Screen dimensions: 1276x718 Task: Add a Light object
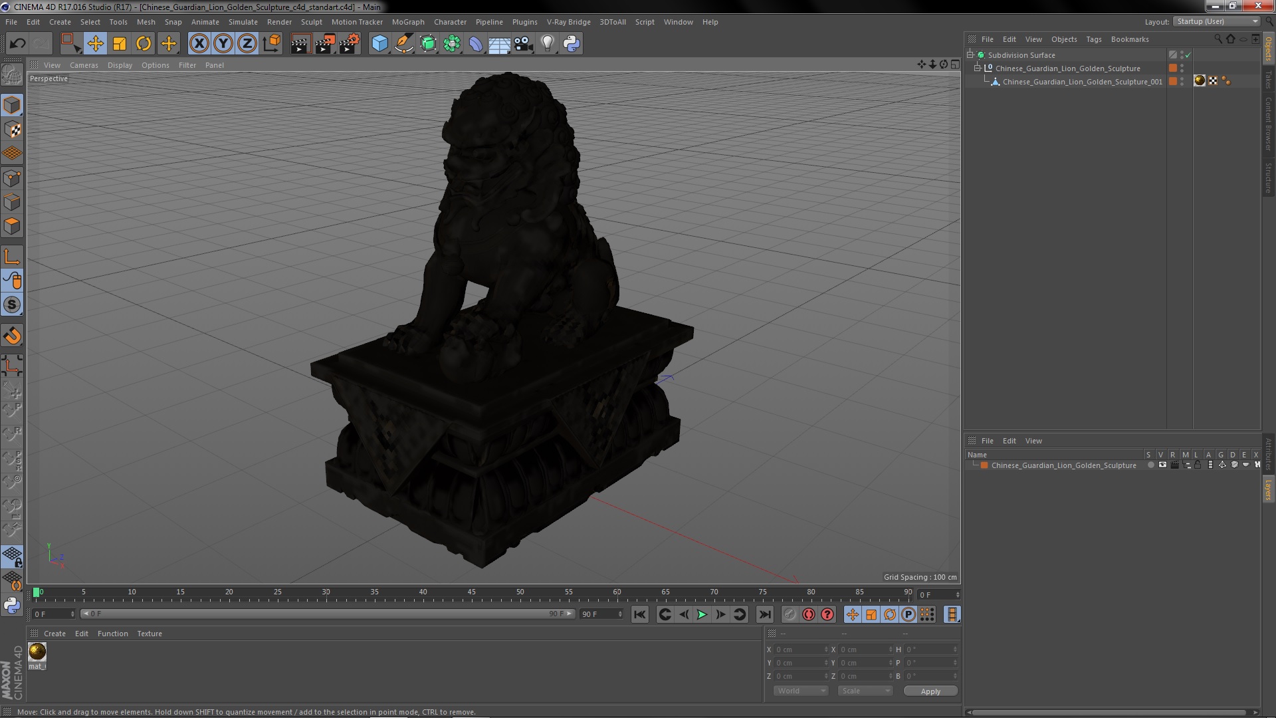click(x=548, y=44)
